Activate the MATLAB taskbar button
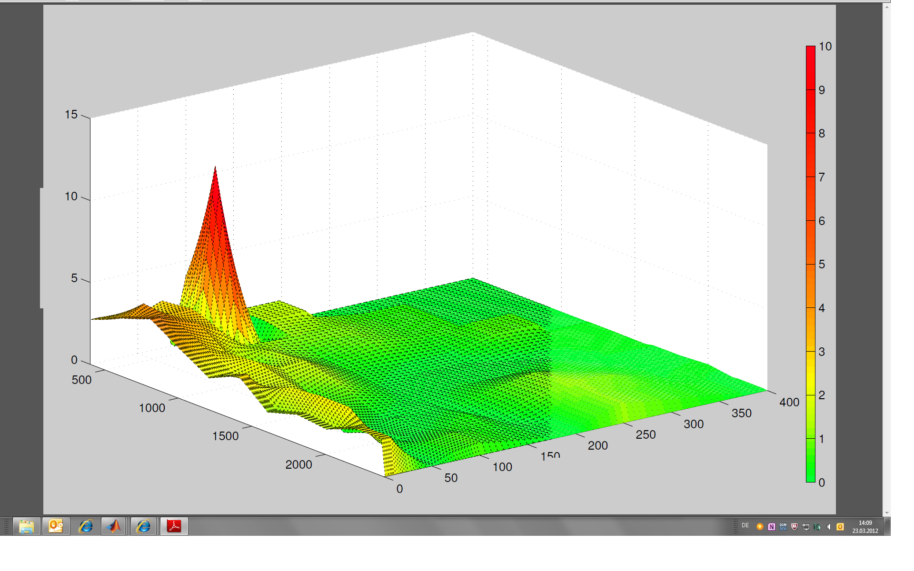 click(114, 527)
